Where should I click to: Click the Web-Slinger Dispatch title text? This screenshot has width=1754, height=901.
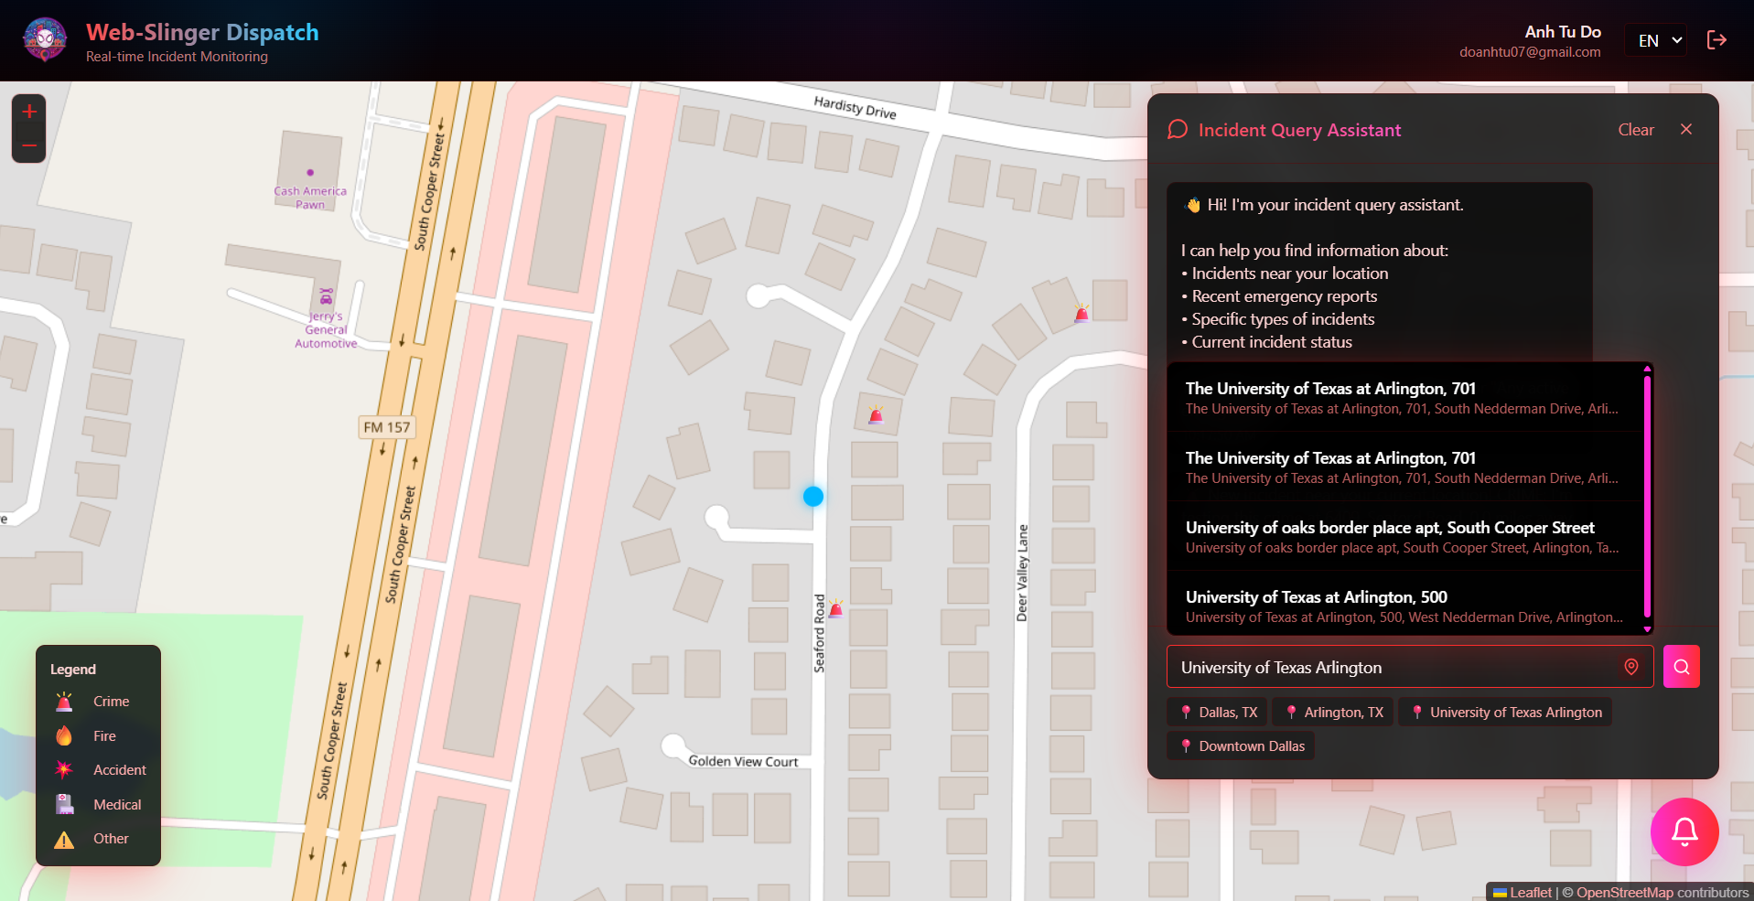pos(202,32)
